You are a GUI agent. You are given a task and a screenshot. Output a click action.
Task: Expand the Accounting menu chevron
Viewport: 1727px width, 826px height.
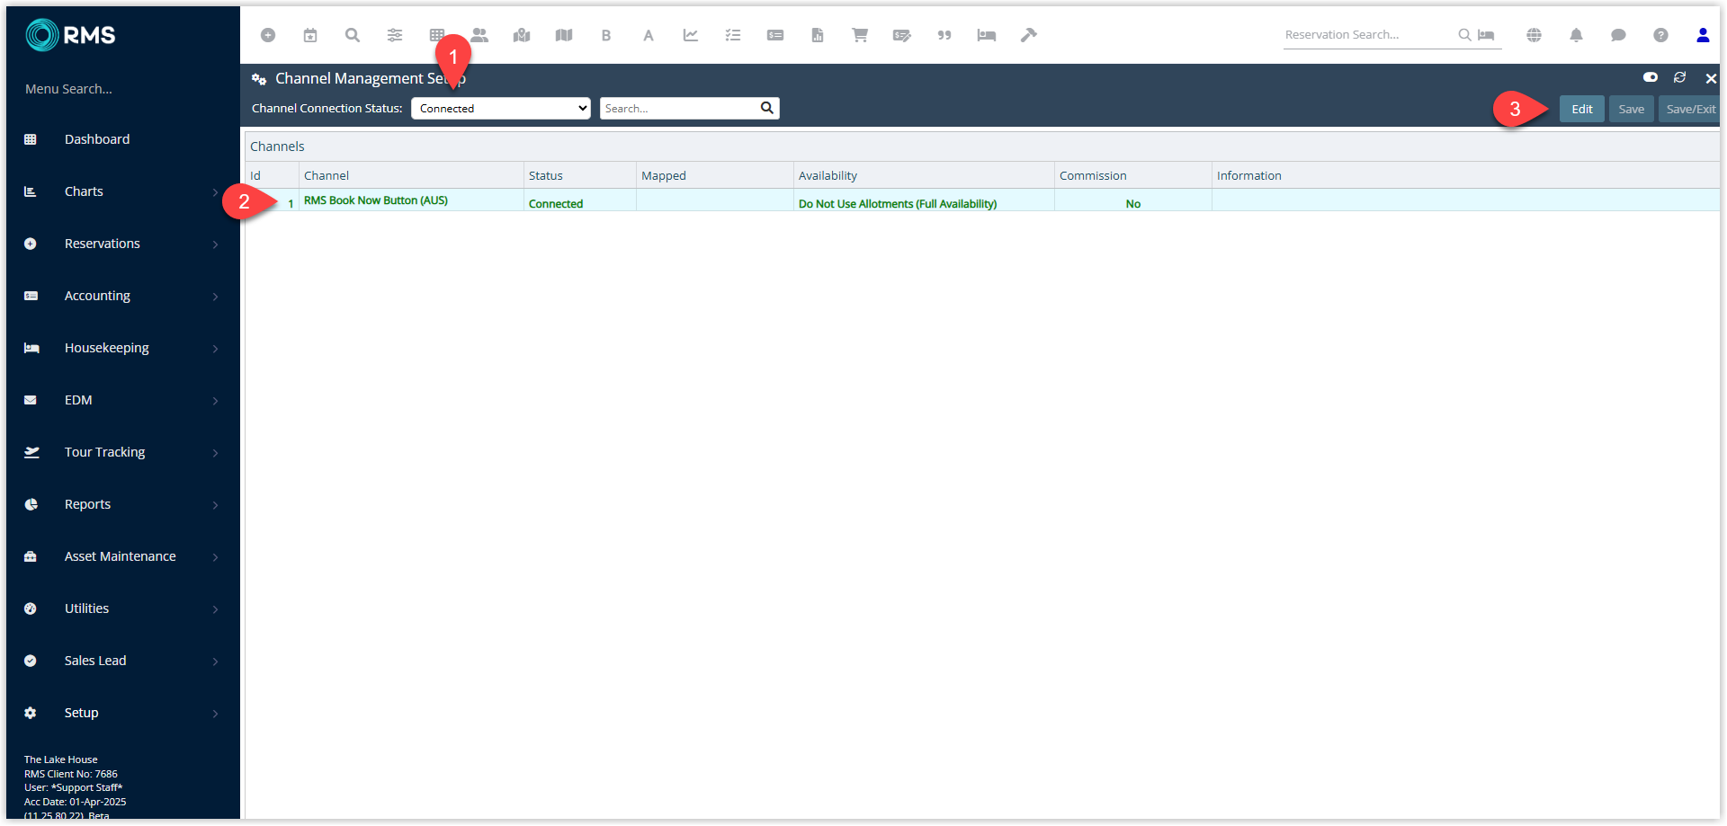[x=215, y=297]
